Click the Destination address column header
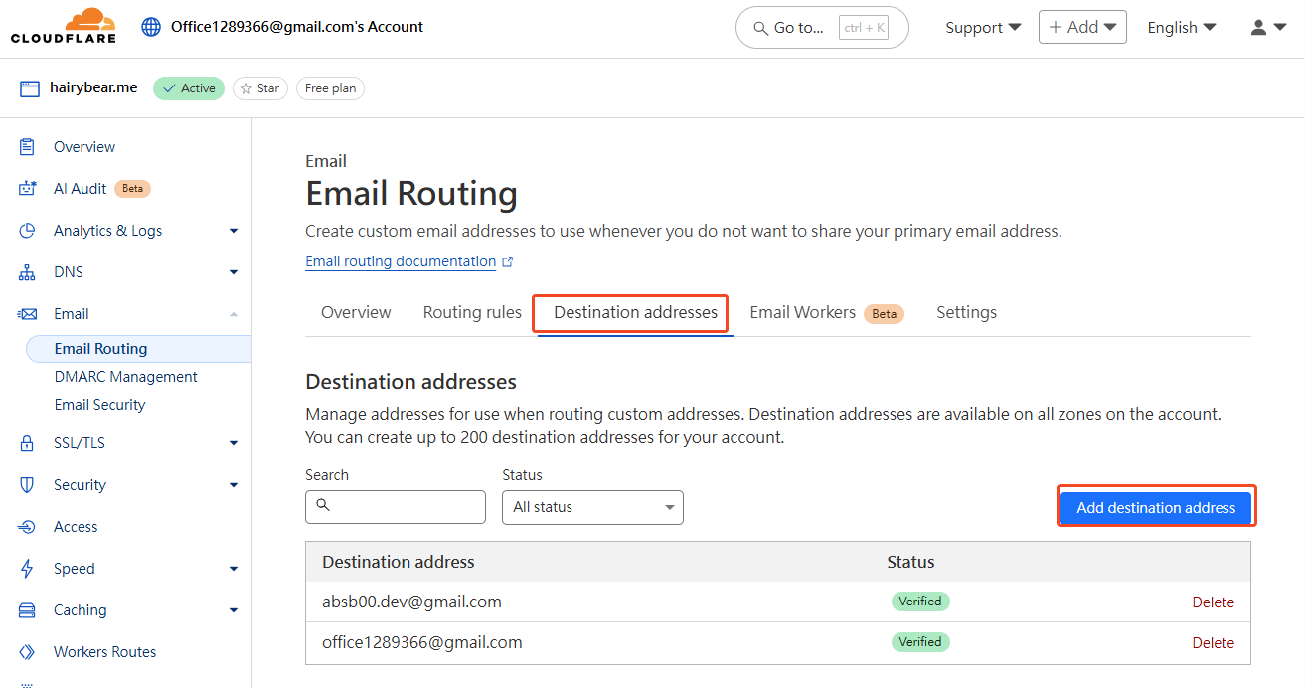 point(399,562)
